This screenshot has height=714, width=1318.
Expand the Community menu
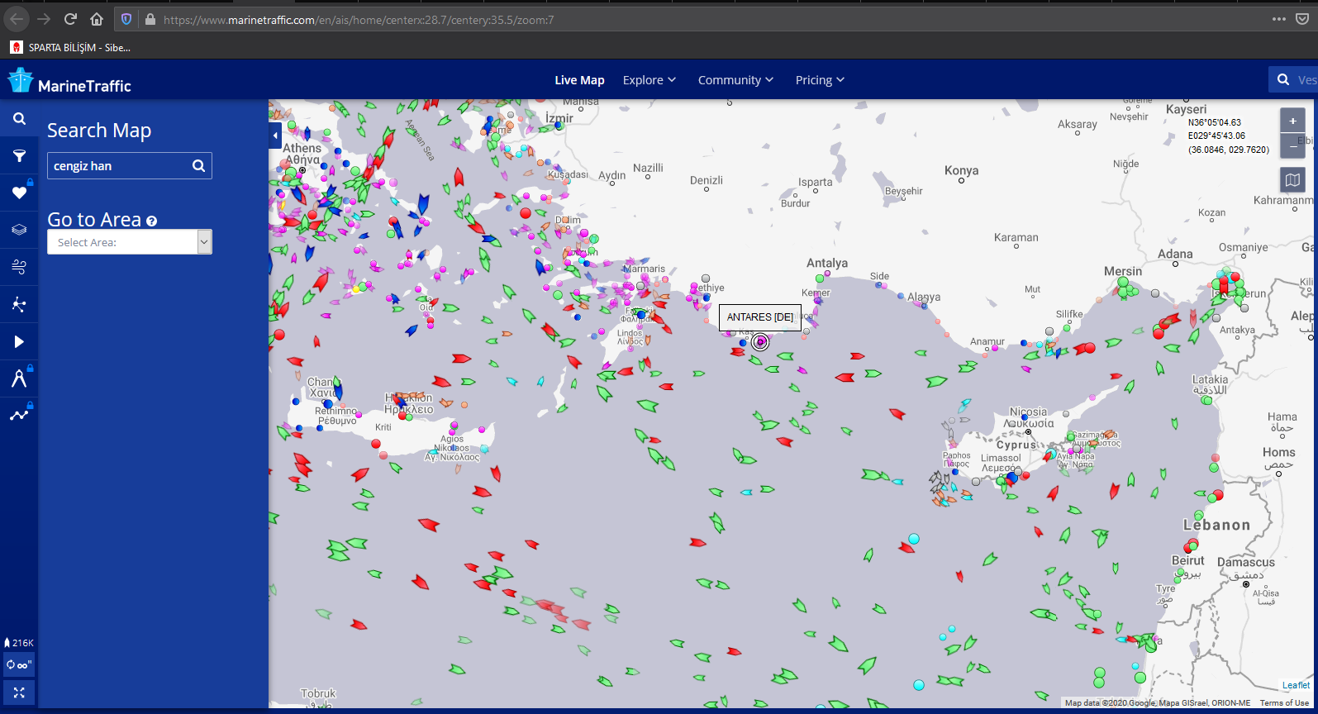(x=735, y=80)
